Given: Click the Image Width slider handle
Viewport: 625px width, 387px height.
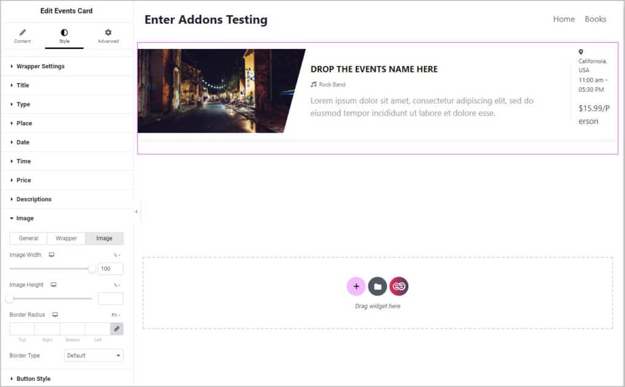Looking at the screenshot, I should 92,269.
